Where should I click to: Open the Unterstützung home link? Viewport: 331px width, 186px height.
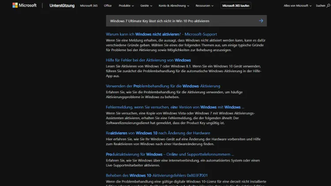[62, 6]
